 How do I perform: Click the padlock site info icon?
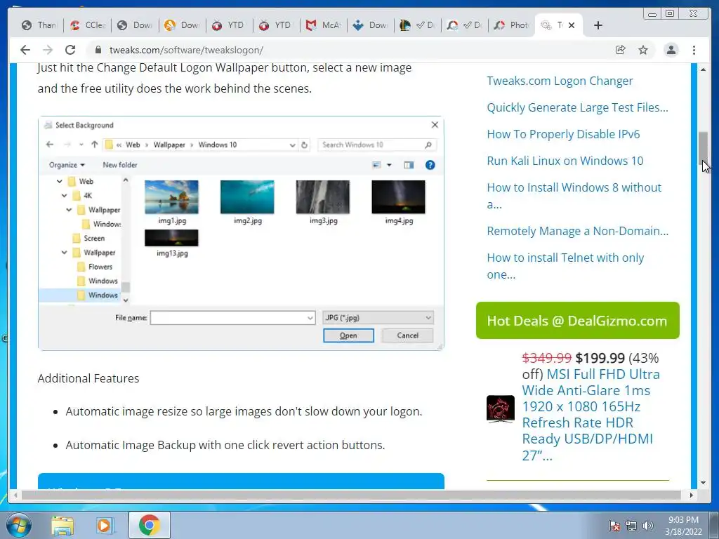pyautogui.click(x=98, y=50)
